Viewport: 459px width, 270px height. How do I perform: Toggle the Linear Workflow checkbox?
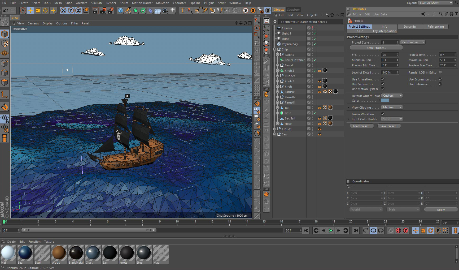(383, 114)
